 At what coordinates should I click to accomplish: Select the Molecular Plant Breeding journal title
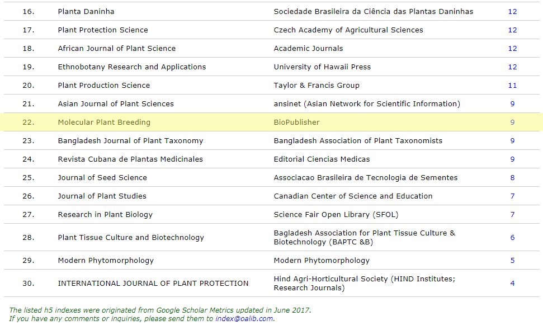pyautogui.click(x=104, y=122)
